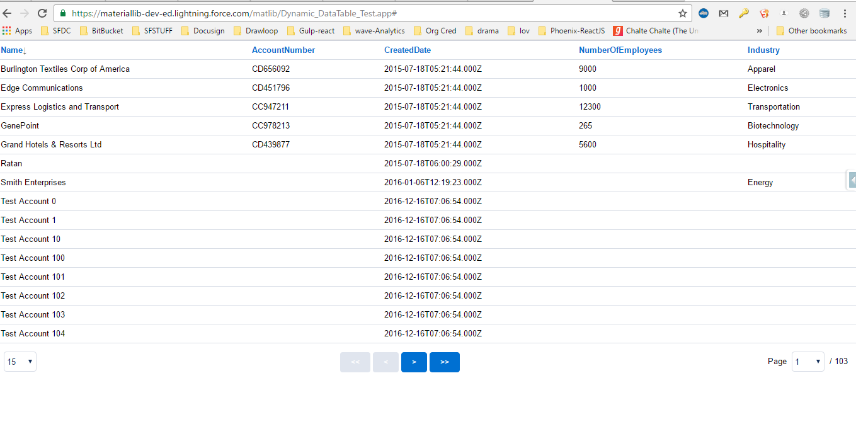
Task: Click Grand Hotels & Resorts Ltd cell
Action: (x=51, y=145)
